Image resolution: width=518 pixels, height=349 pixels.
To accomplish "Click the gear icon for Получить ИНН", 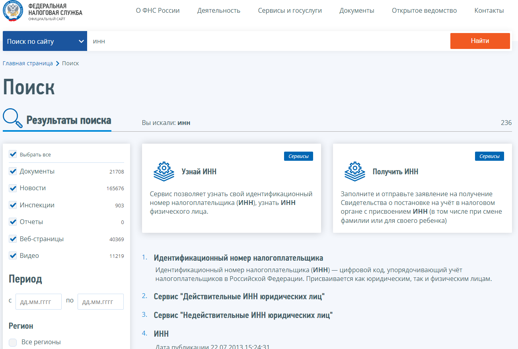I will coord(355,172).
